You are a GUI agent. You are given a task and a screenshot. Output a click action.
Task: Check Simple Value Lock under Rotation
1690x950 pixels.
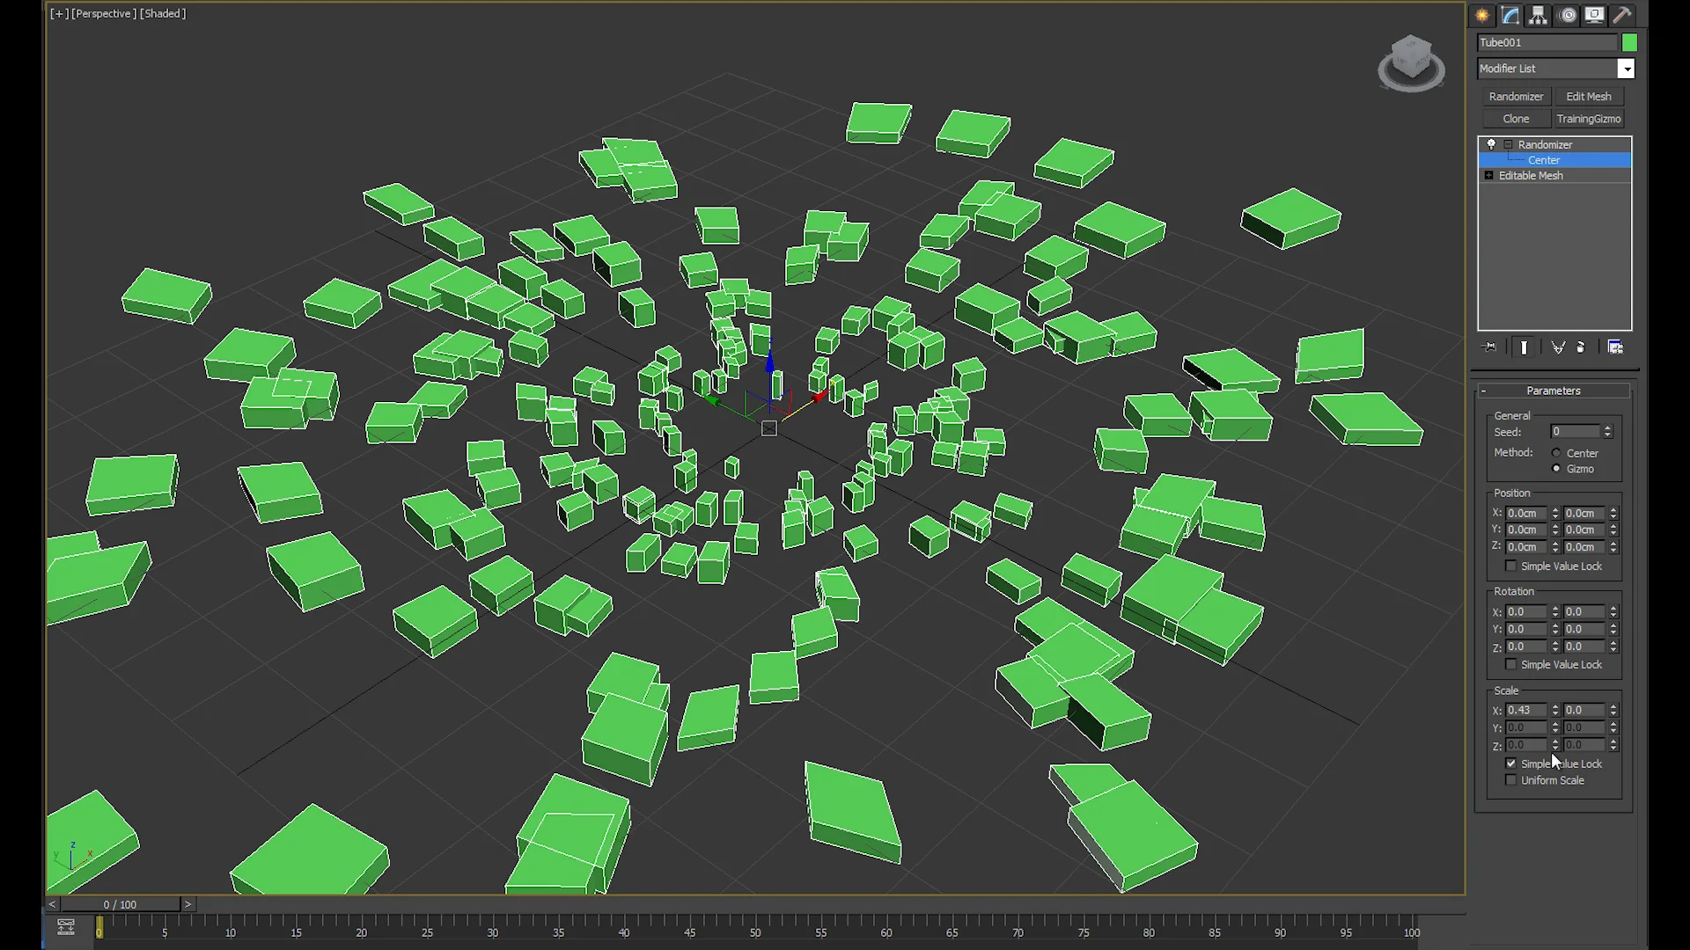pos(1510,664)
